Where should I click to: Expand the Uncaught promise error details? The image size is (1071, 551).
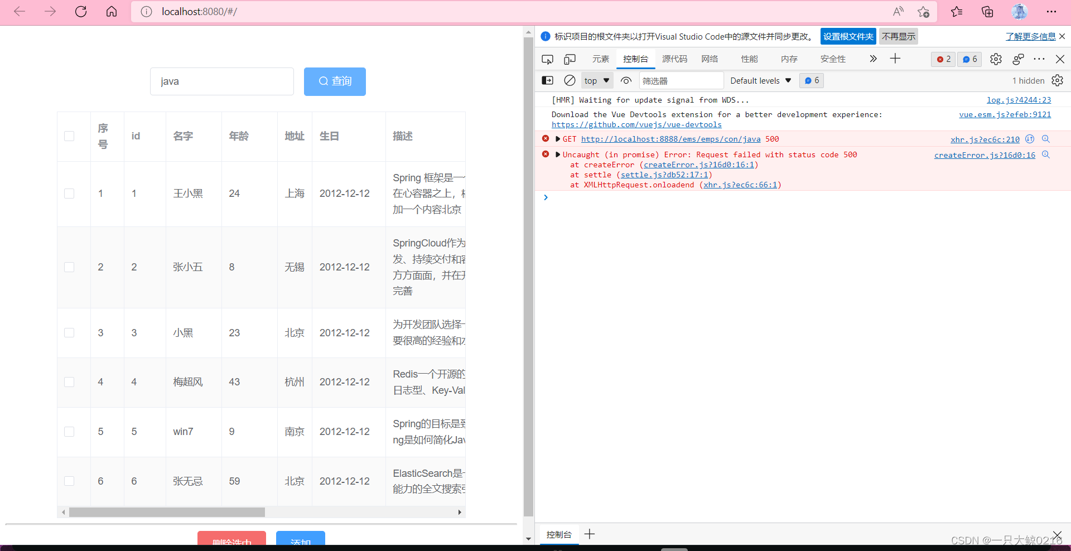tap(557, 154)
